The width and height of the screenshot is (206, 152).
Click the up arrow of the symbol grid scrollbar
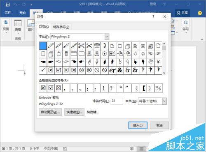pos(164,44)
